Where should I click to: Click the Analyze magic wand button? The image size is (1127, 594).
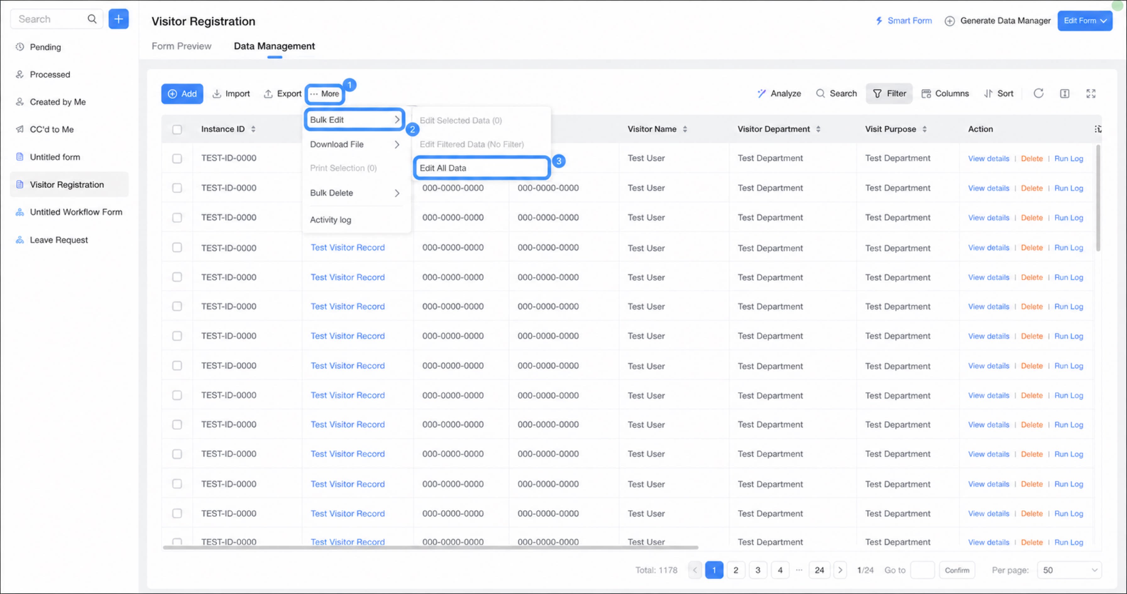click(x=779, y=93)
